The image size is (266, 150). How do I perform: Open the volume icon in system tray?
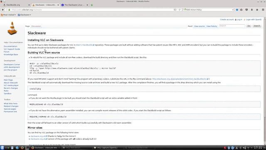(244, 148)
